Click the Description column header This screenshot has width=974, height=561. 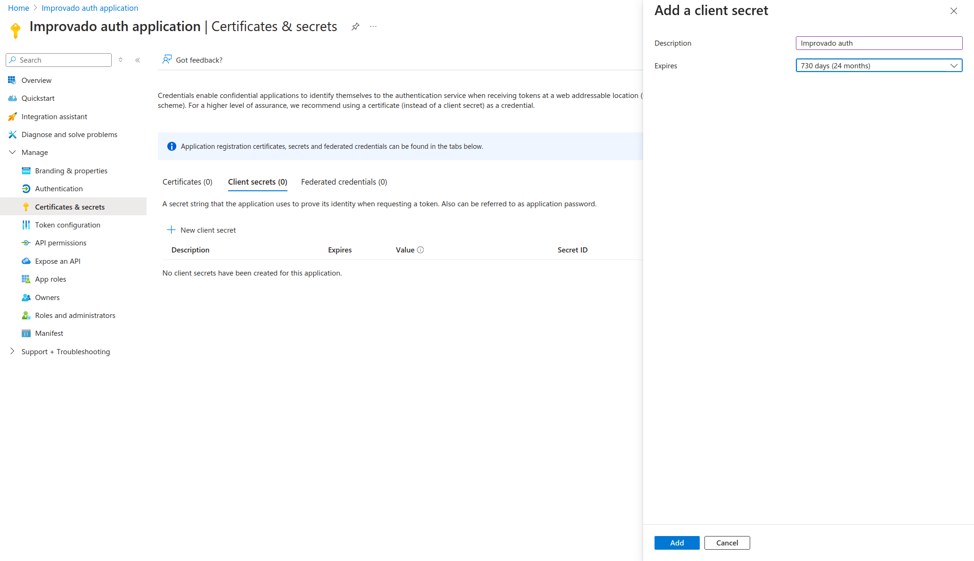click(x=190, y=250)
